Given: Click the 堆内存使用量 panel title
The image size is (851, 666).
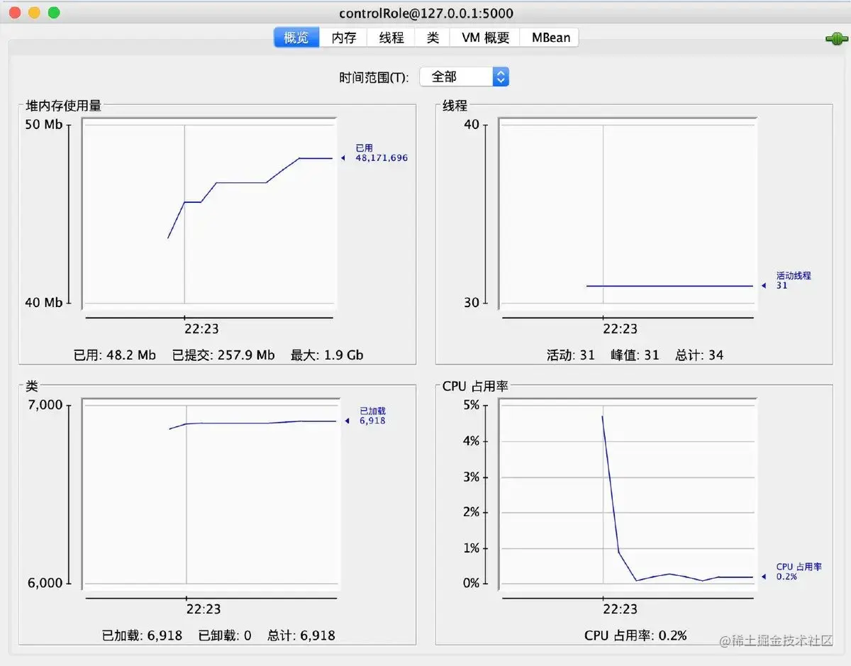Looking at the screenshot, I should 64,106.
